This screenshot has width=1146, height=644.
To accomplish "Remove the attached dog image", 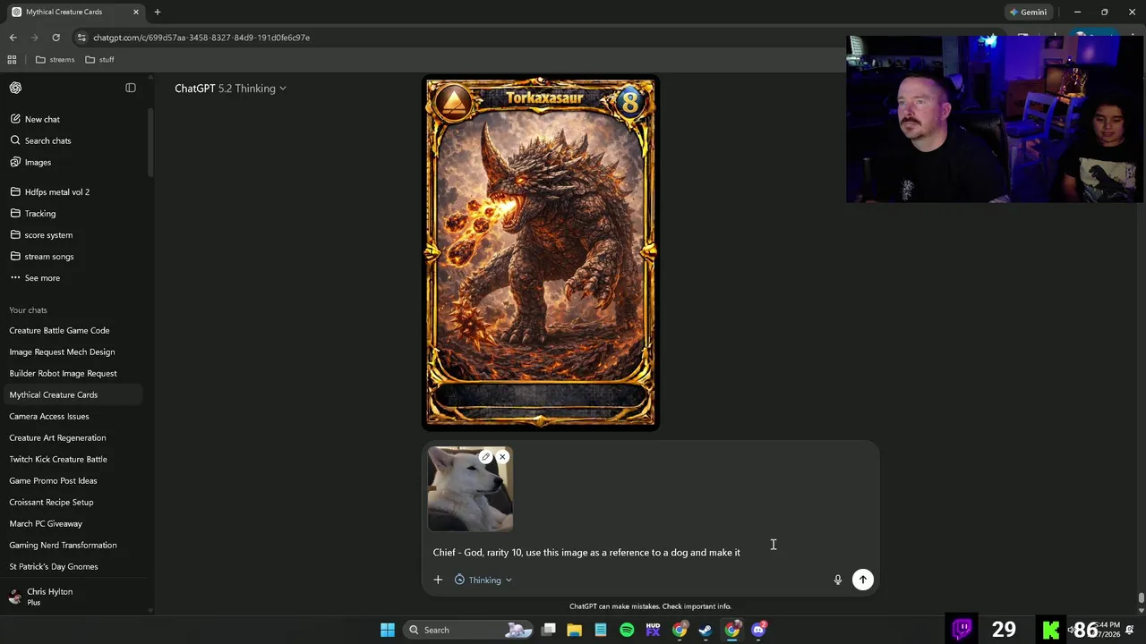I will (x=502, y=457).
